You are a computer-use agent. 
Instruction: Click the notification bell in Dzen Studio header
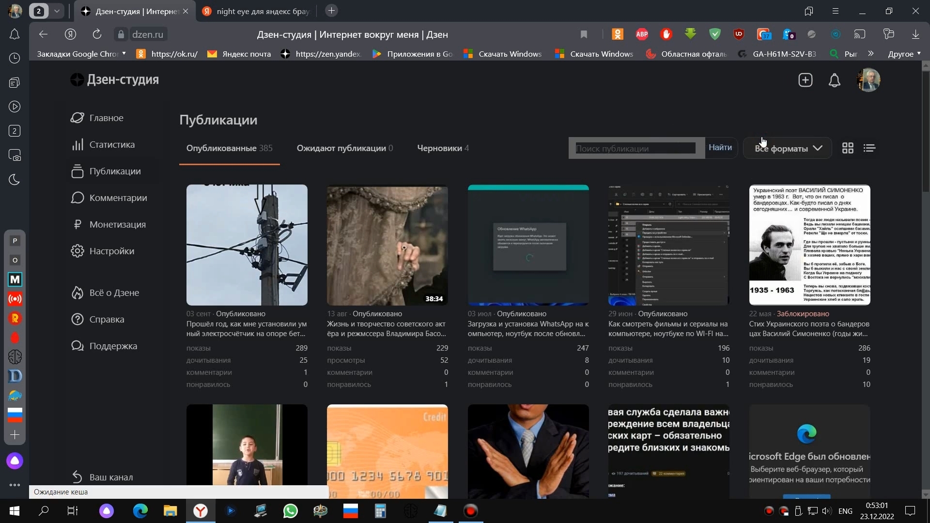tap(834, 80)
